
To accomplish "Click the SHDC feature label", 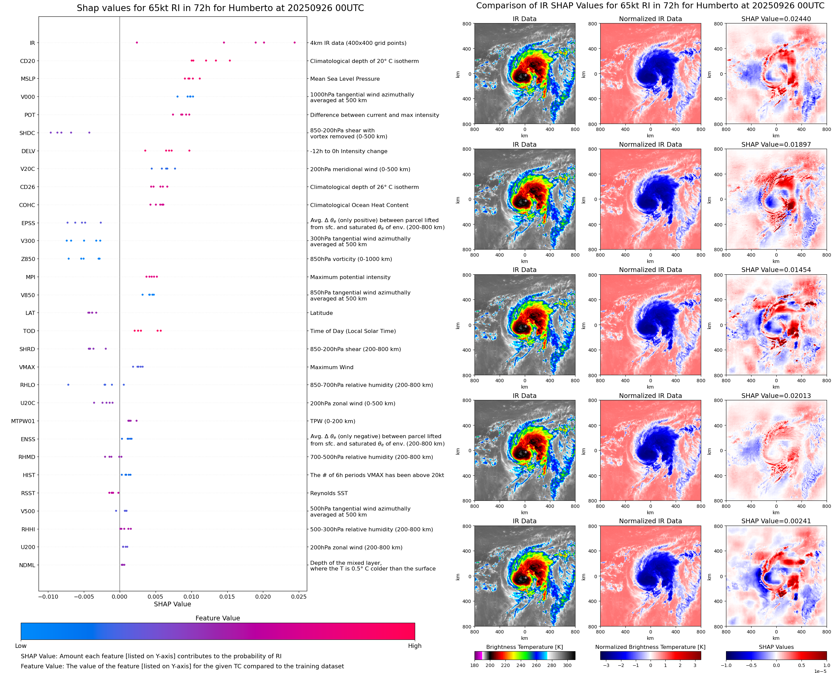I will pos(27,133).
